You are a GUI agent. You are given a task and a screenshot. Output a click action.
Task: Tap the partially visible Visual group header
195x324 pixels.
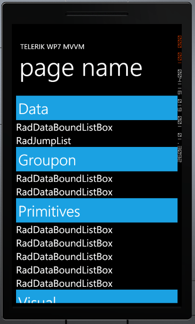click(x=97, y=296)
